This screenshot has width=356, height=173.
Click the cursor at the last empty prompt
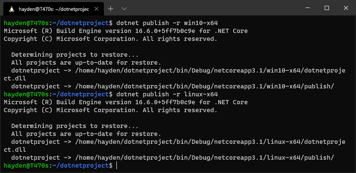point(117,165)
